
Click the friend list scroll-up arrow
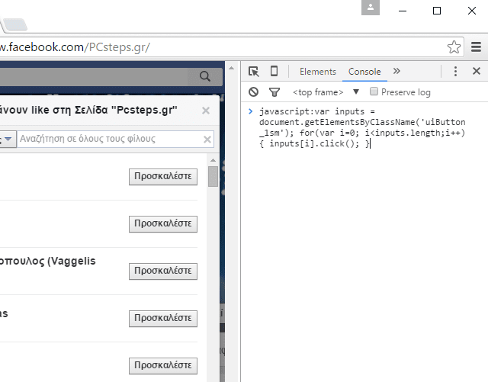click(x=213, y=160)
